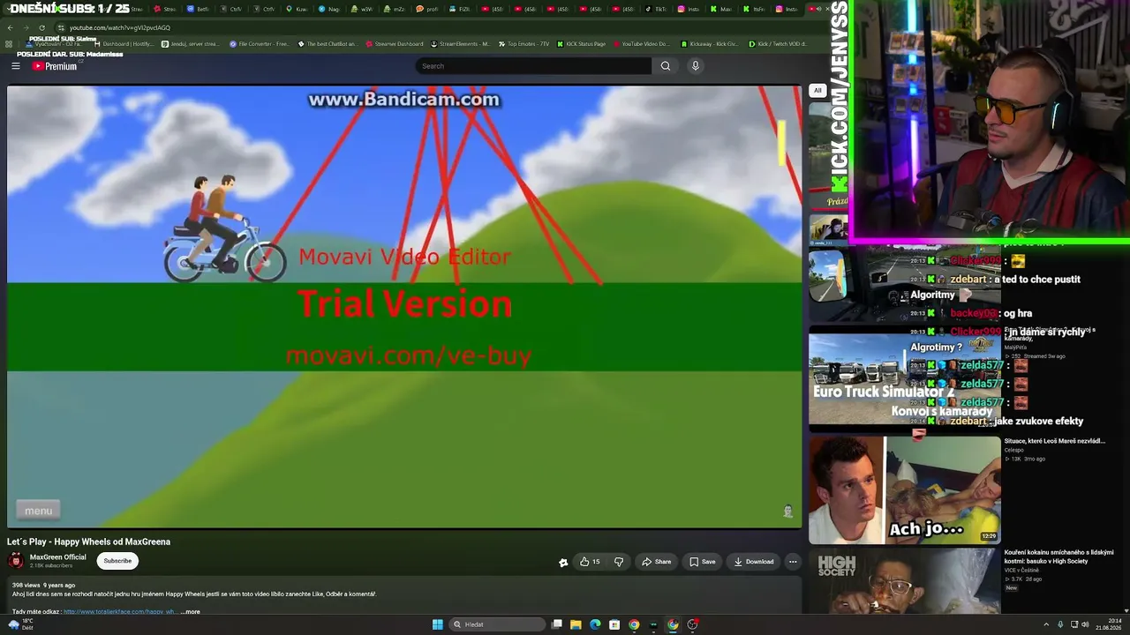Open the Streamer Dashboard bookmark
This screenshot has height=635, width=1130.
click(x=395, y=44)
